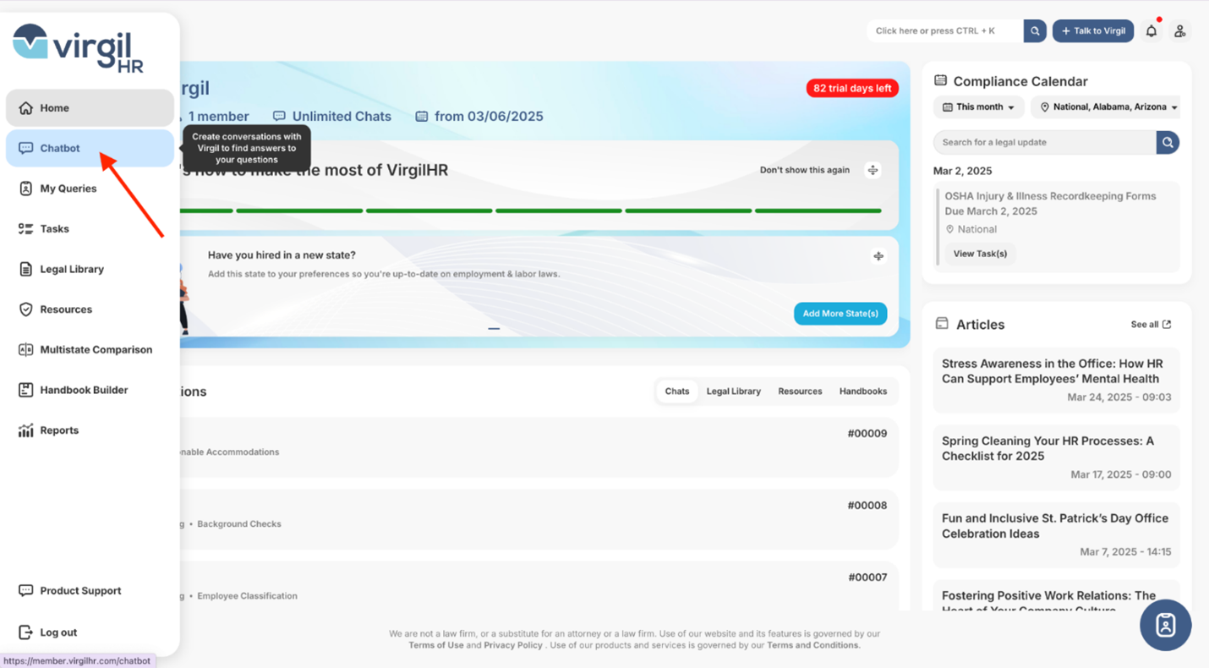The image size is (1209, 668).
Task: Click the last green onboarding progress segment
Action: pyautogui.click(x=818, y=211)
